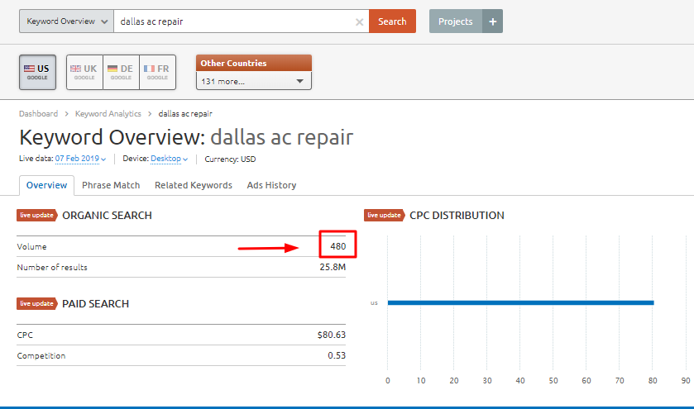Click the Paid Search live update badge
The image size is (694, 409).
pyautogui.click(x=36, y=304)
